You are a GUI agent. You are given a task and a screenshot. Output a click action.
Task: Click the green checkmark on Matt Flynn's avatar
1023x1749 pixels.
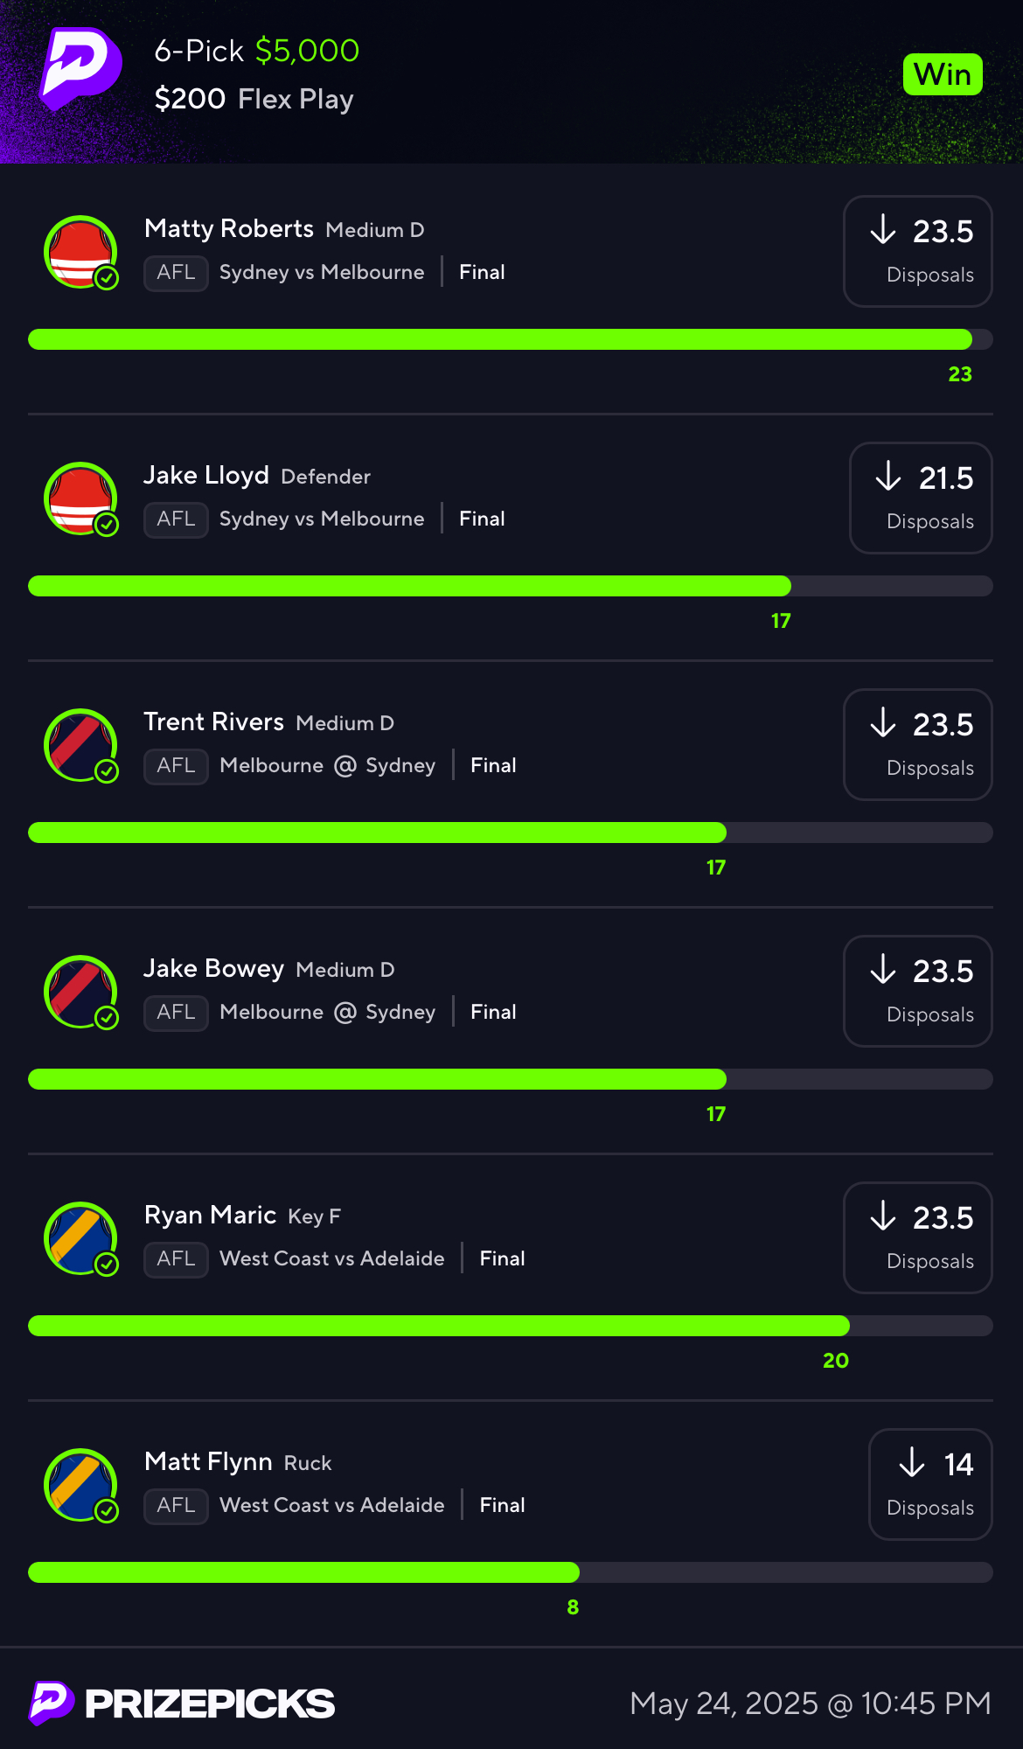[x=107, y=1511]
